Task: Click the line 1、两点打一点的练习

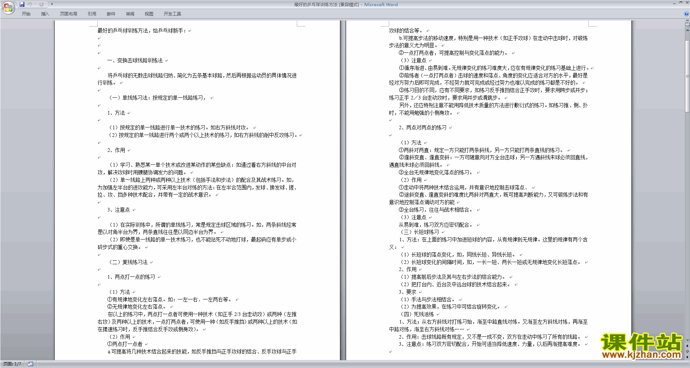Action: [x=131, y=277]
